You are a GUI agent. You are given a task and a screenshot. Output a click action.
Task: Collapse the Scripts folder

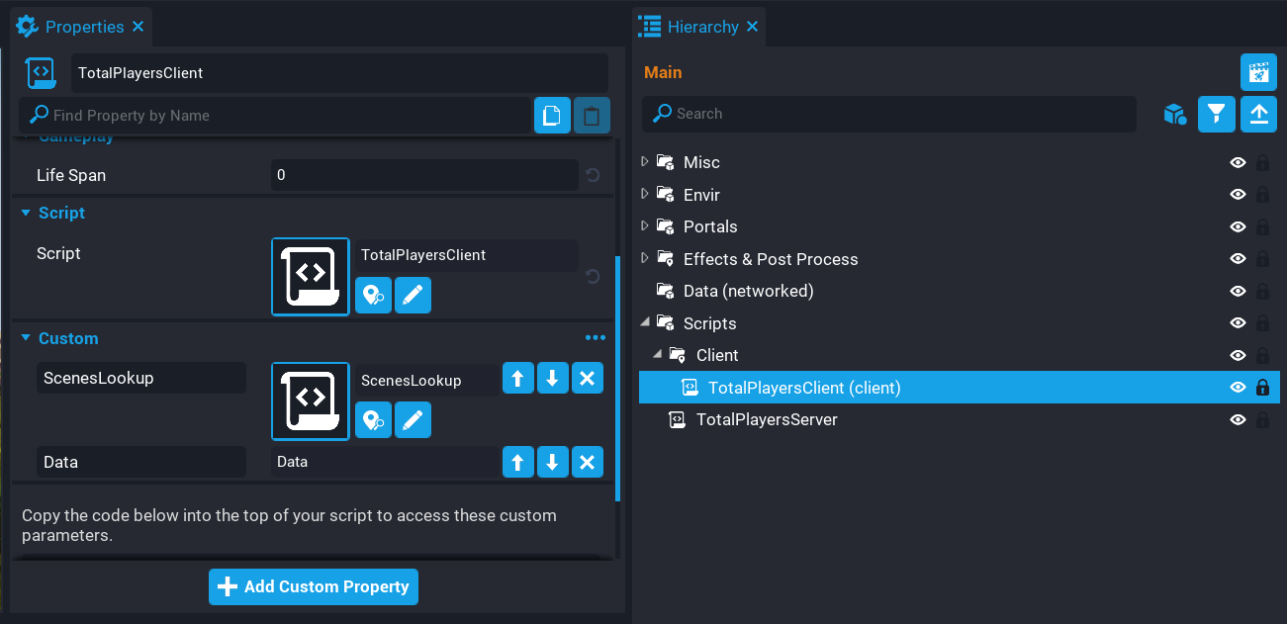click(645, 322)
